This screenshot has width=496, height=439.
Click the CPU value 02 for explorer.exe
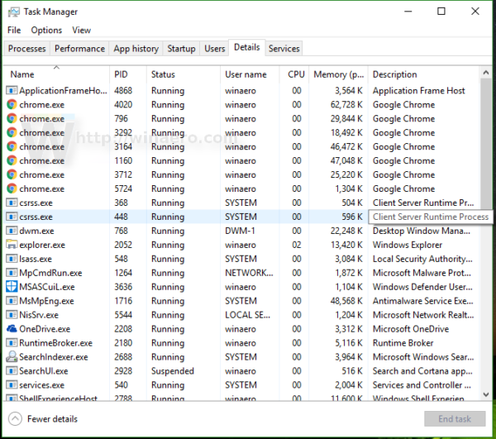click(297, 245)
